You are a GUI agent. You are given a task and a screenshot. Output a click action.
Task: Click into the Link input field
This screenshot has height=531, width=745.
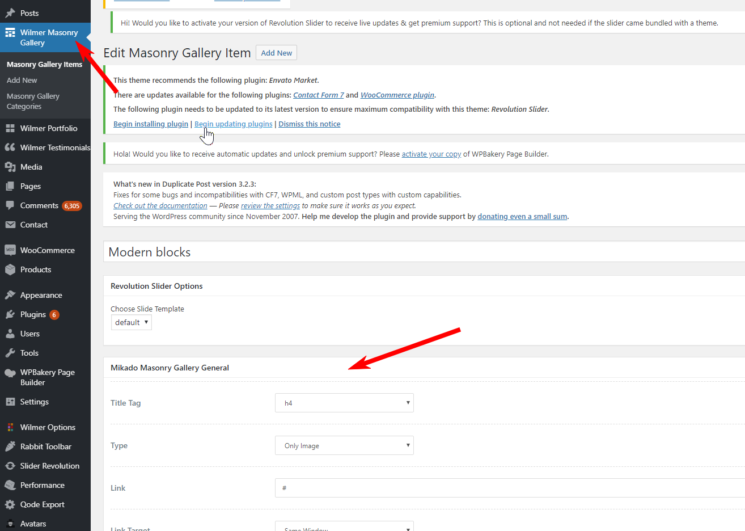coord(510,488)
